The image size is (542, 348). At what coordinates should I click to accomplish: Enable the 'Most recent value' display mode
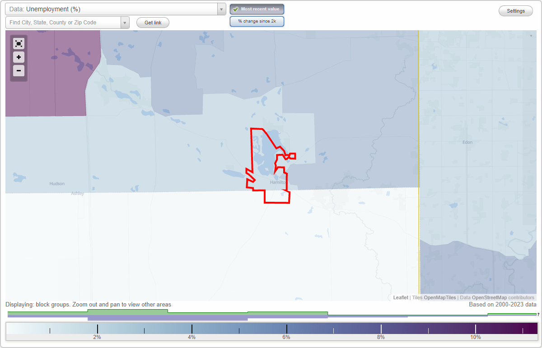pos(257,9)
